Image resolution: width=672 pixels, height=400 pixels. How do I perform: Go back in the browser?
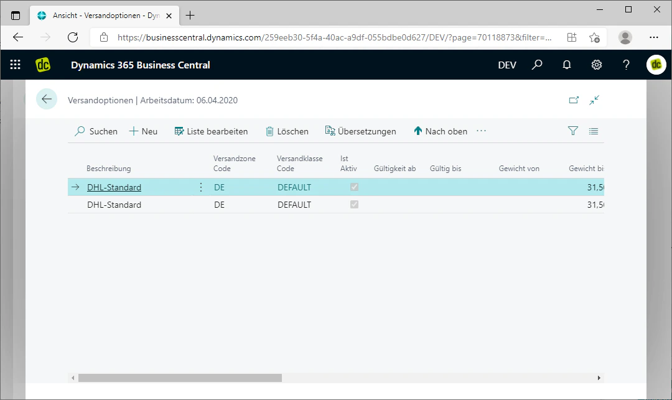pos(18,37)
